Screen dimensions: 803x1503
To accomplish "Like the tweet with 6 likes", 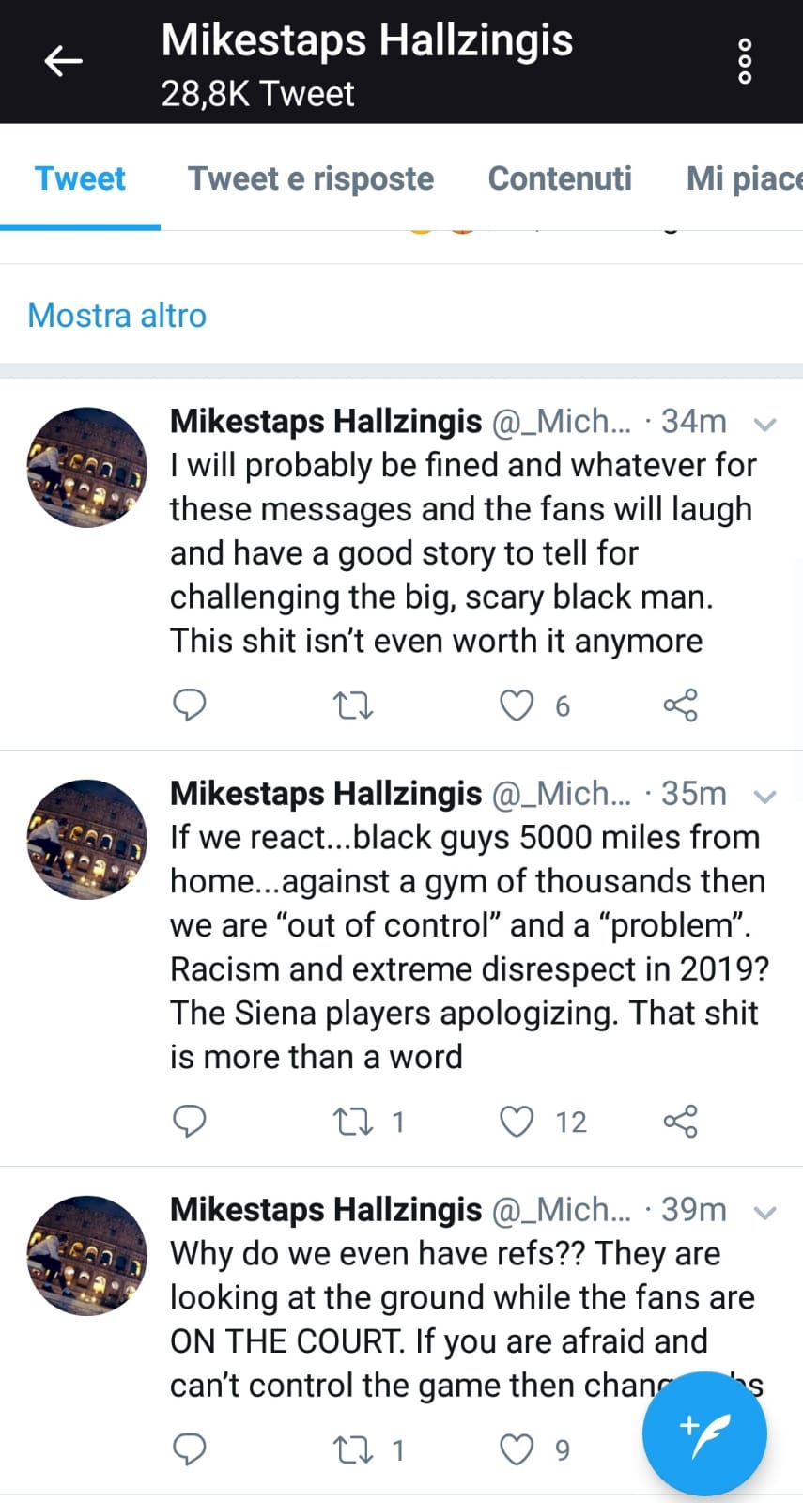I will click(x=517, y=705).
